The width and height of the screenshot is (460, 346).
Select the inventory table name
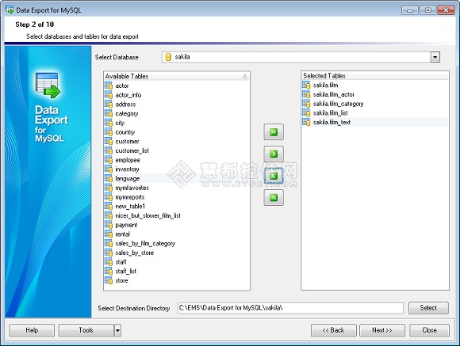(x=127, y=169)
